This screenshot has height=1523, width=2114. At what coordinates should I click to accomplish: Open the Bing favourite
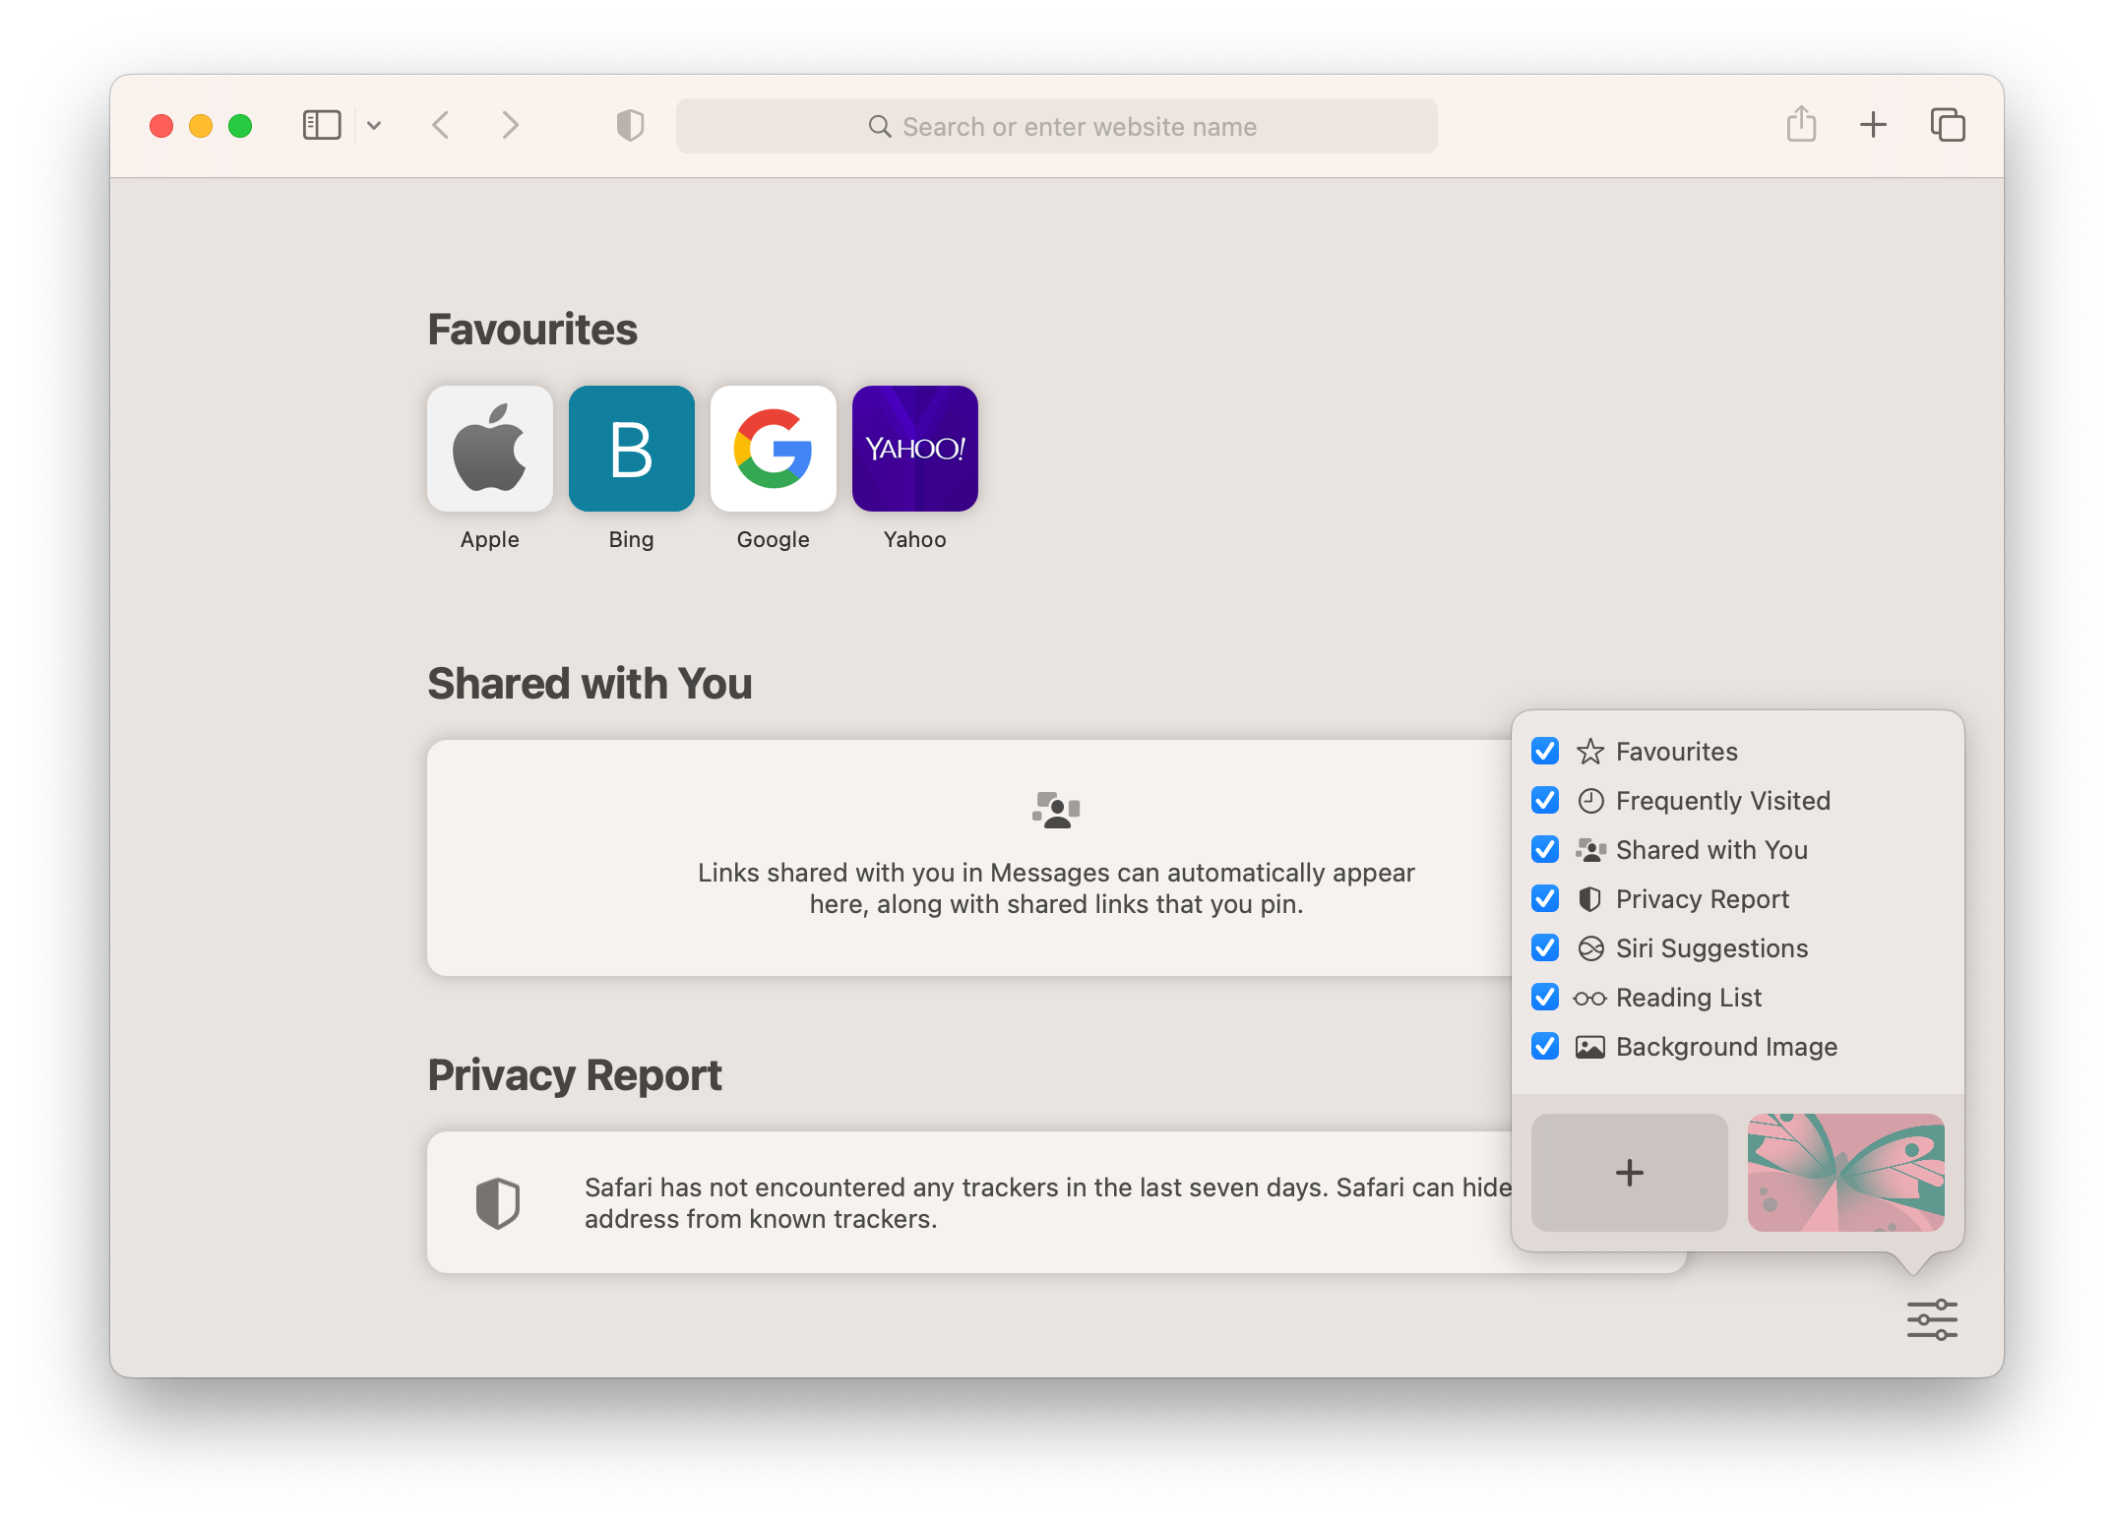click(x=632, y=449)
